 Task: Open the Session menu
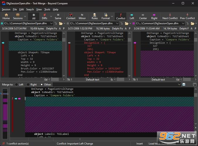click(x=6, y=9)
